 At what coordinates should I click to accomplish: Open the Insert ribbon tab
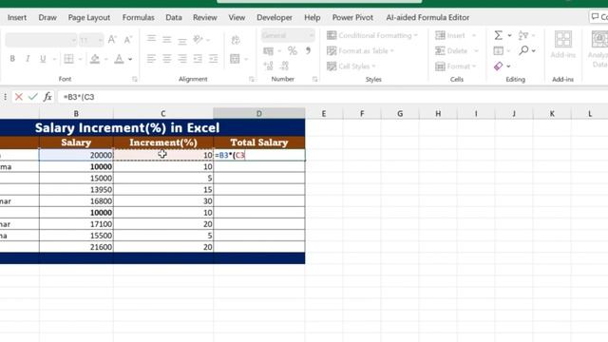[17, 17]
